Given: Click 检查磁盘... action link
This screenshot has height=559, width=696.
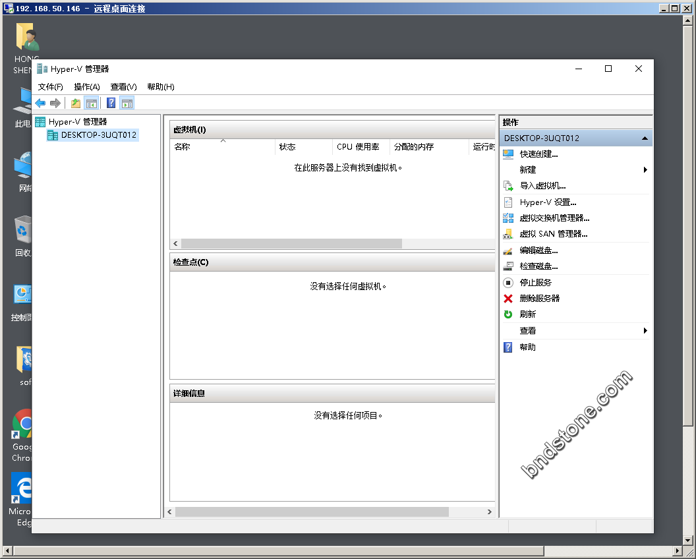Looking at the screenshot, I should 539,266.
